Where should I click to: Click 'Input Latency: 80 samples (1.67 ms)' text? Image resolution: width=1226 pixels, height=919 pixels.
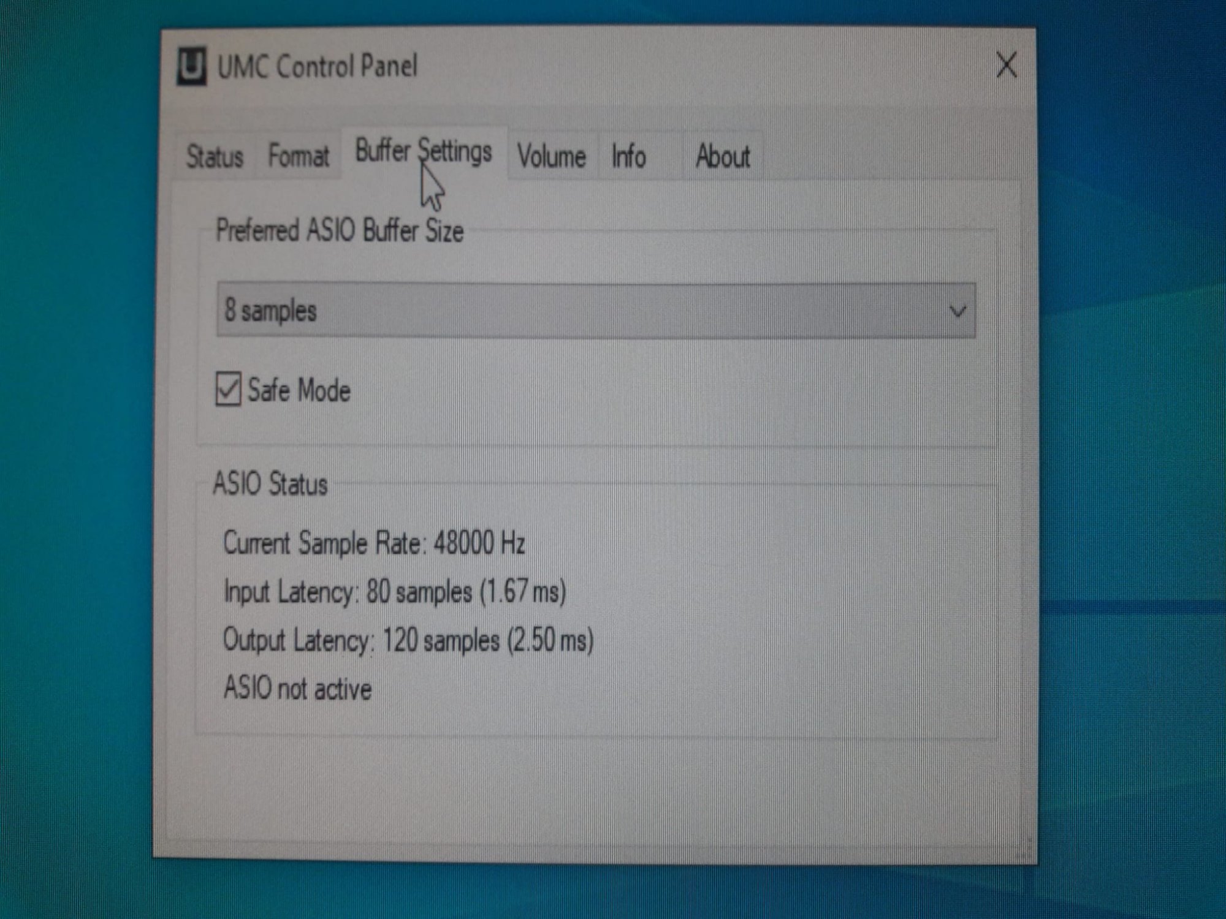click(395, 591)
